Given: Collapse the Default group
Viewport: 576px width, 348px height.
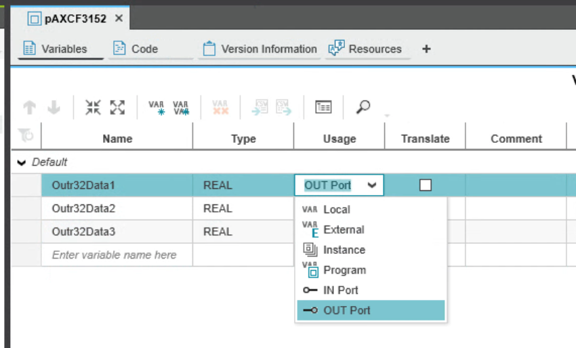Looking at the screenshot, I should point(22,162).
